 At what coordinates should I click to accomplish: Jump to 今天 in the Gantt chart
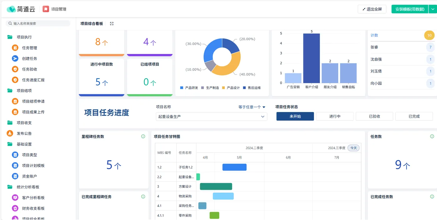[x=353, y=148]
